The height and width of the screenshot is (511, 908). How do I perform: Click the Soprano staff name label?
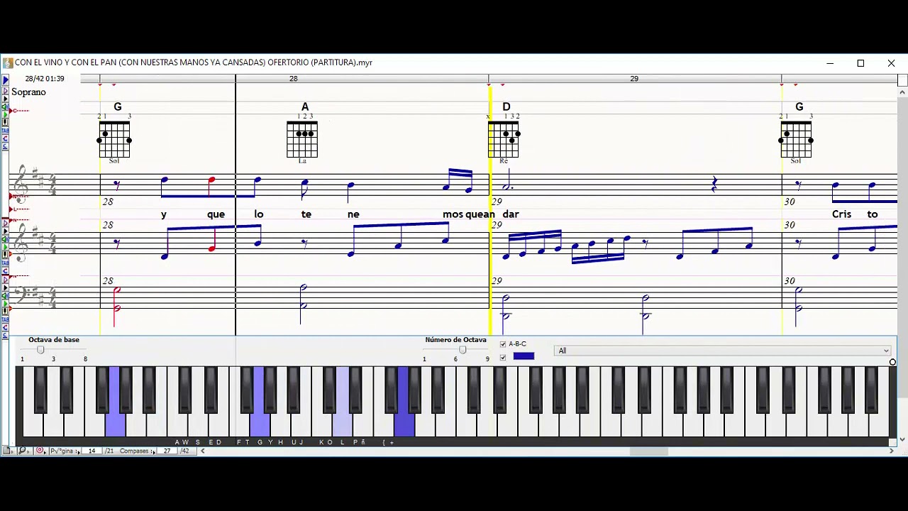(28, 92)
